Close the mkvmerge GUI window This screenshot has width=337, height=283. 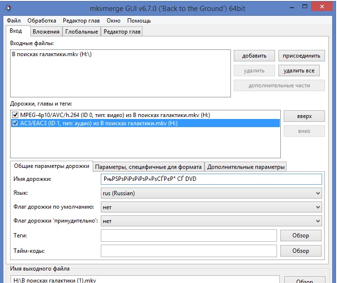pos(322,7)
